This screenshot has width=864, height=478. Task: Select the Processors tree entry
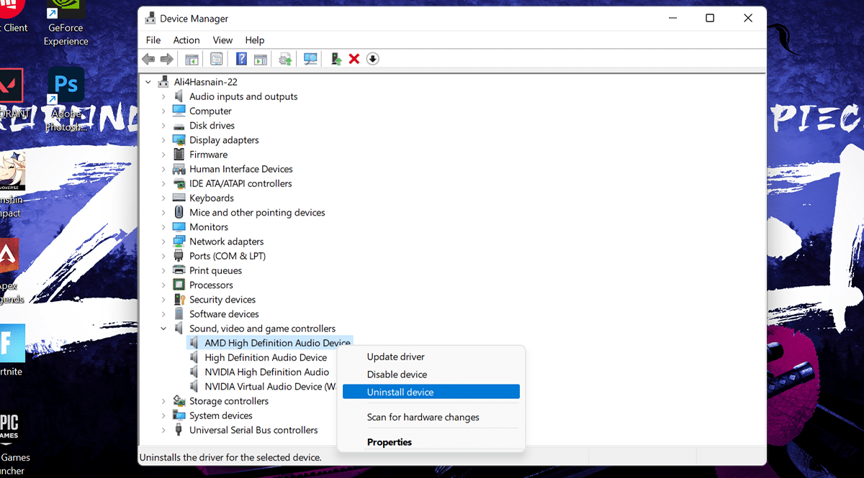coord(211,285)
